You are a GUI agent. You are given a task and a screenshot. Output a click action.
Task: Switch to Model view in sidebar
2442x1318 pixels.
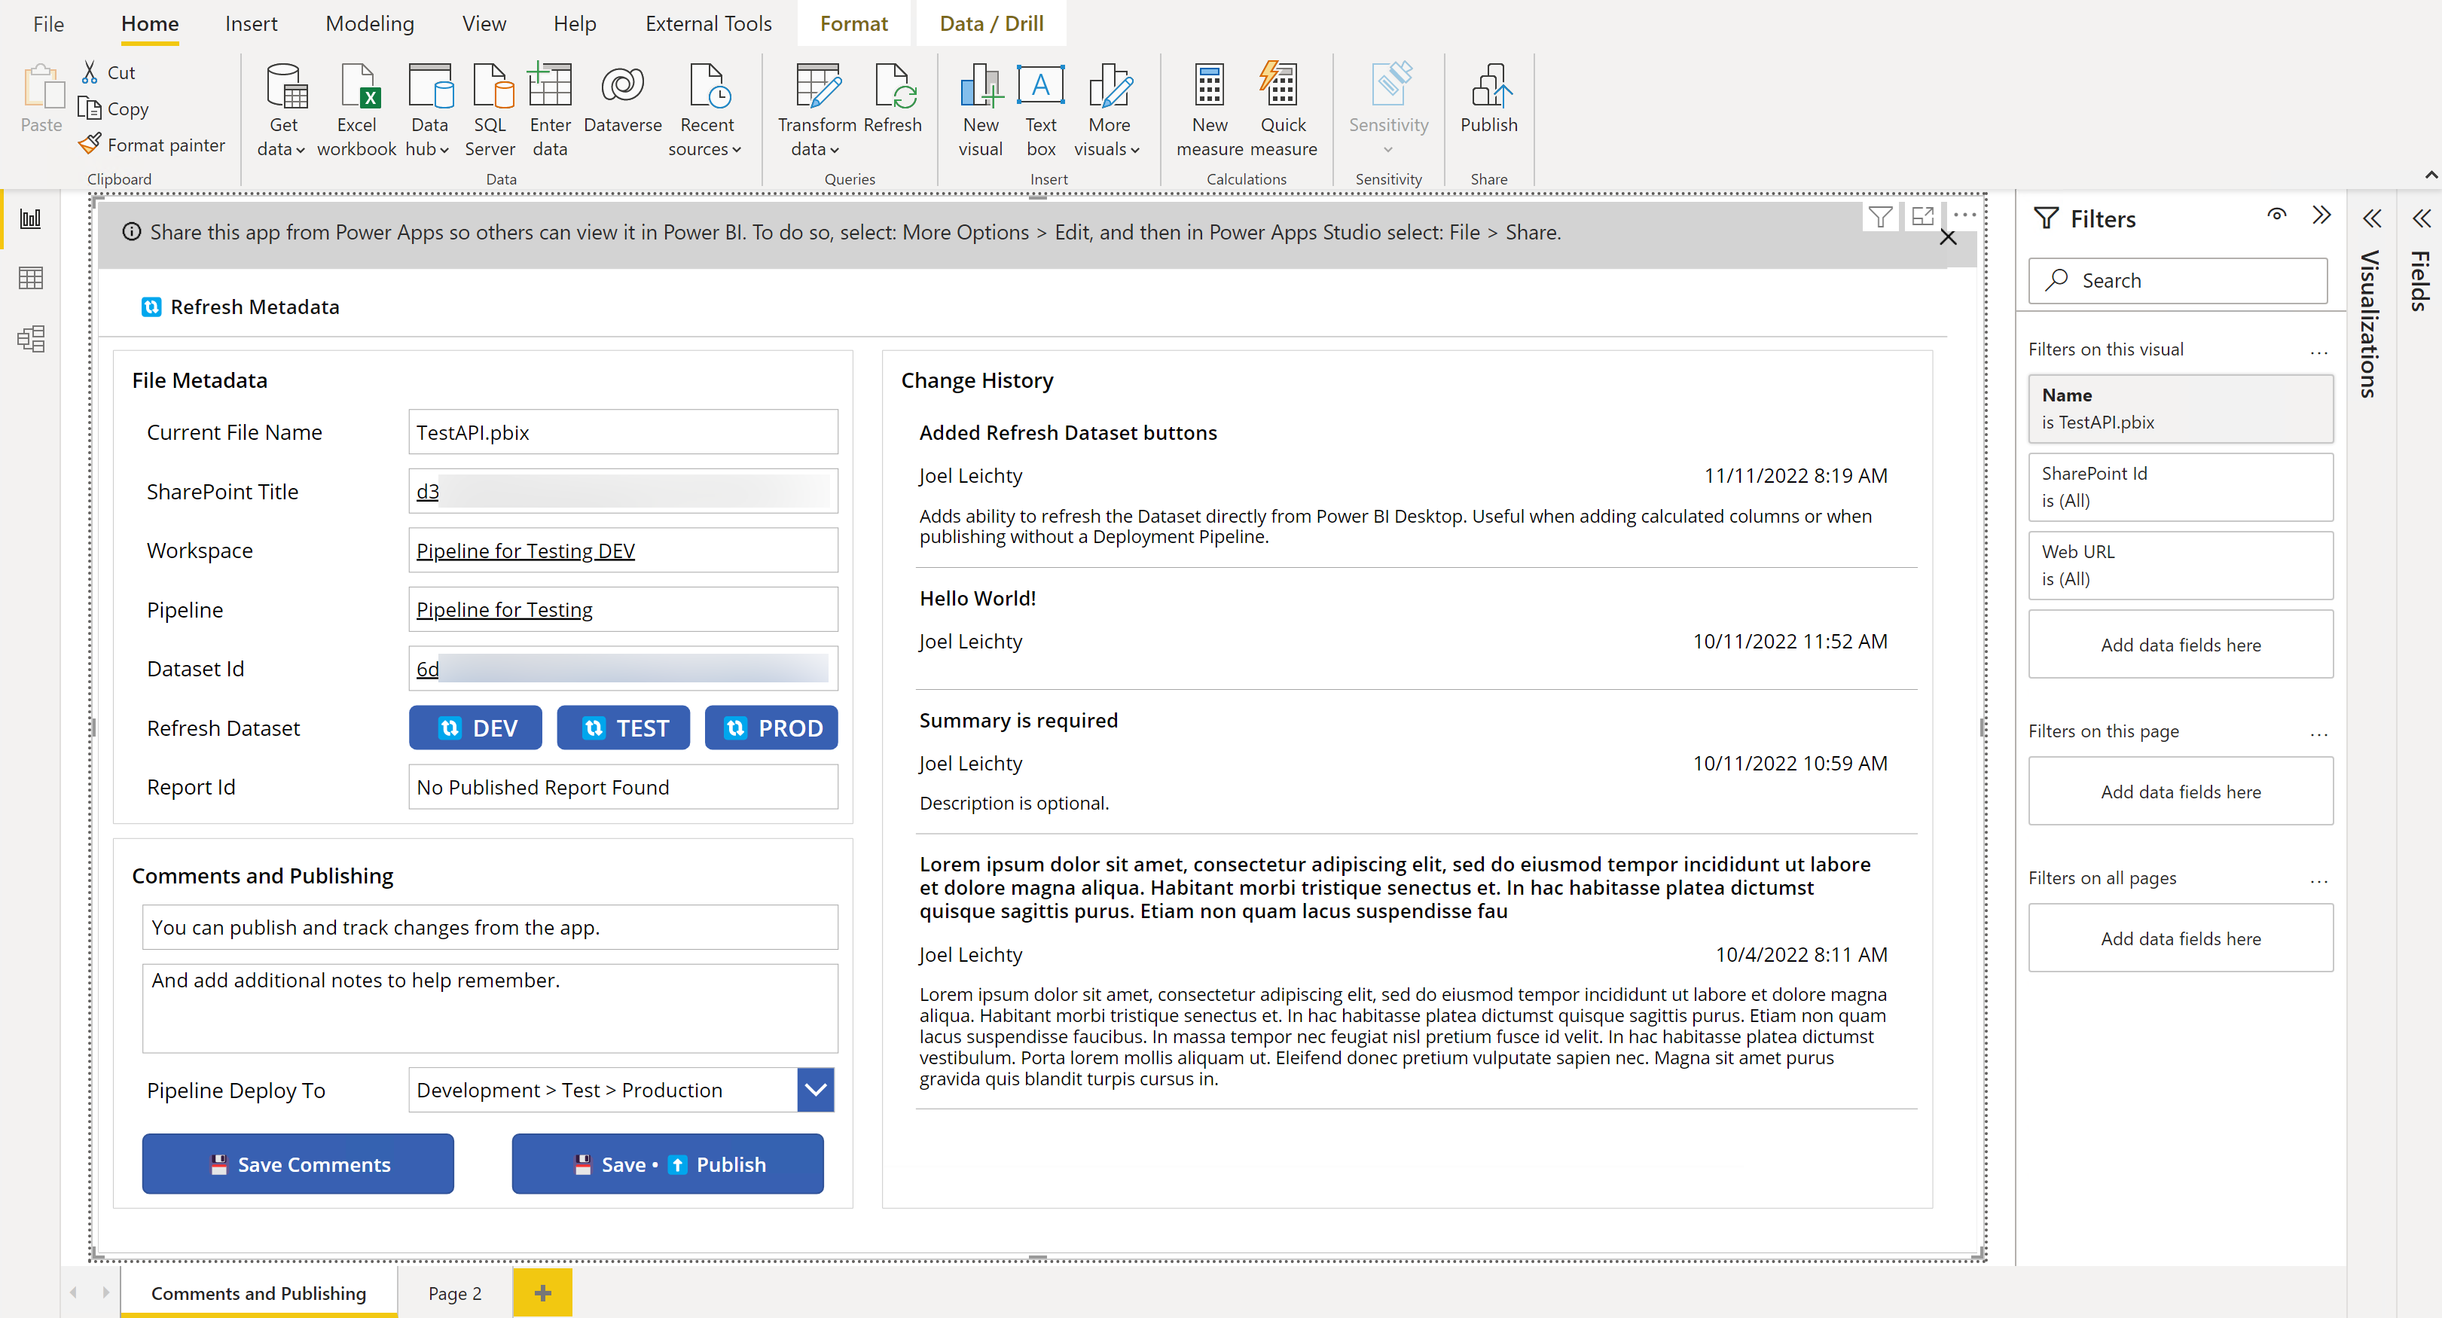[x=30, y=338]
